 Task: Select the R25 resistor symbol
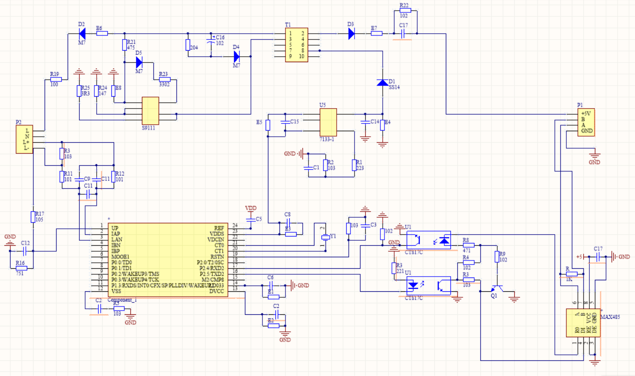tap(79, 91)
